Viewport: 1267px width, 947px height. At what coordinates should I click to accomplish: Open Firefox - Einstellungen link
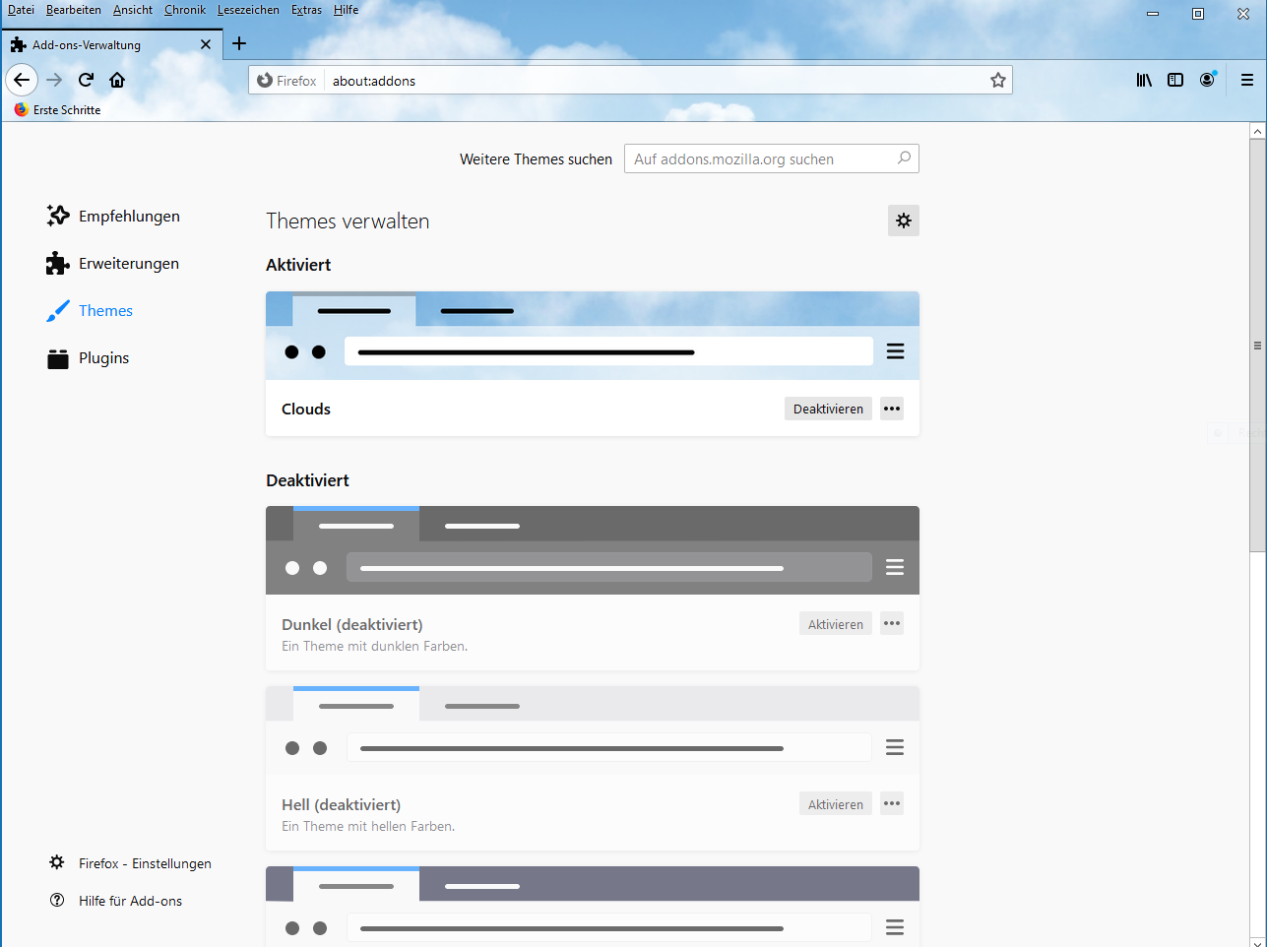pos(144,863)
